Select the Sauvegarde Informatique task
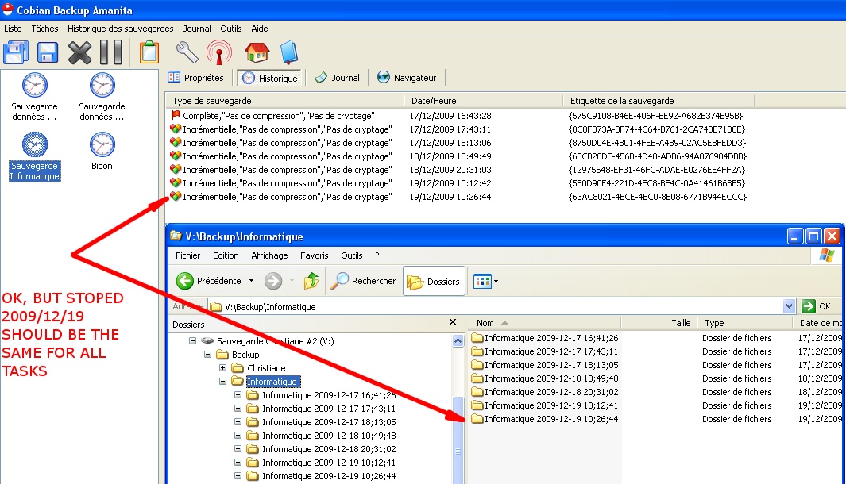This screenshot has height=484, width=846. [34, 156]
